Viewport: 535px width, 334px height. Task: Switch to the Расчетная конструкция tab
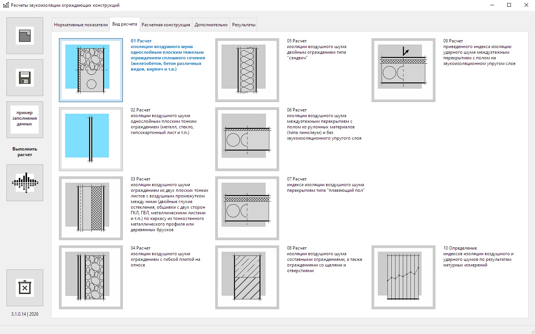166,25
